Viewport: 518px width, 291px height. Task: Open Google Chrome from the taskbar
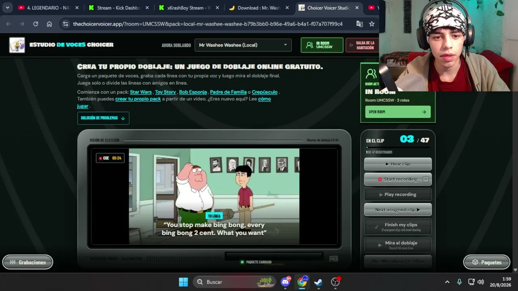pos(302,282)
